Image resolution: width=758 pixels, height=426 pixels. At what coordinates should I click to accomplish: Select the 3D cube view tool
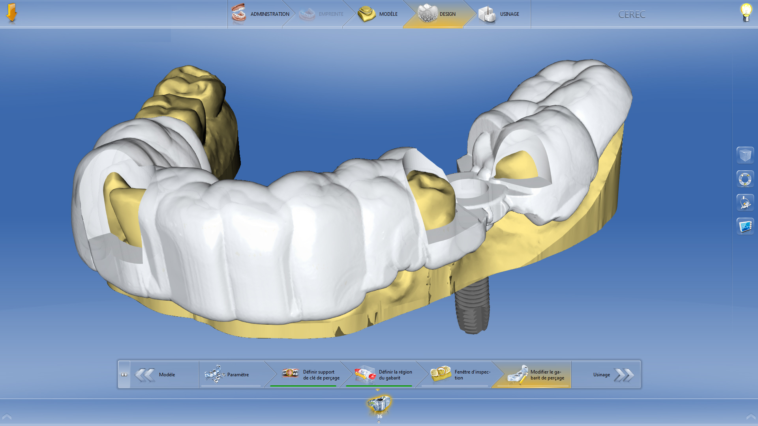pos(745,155)
